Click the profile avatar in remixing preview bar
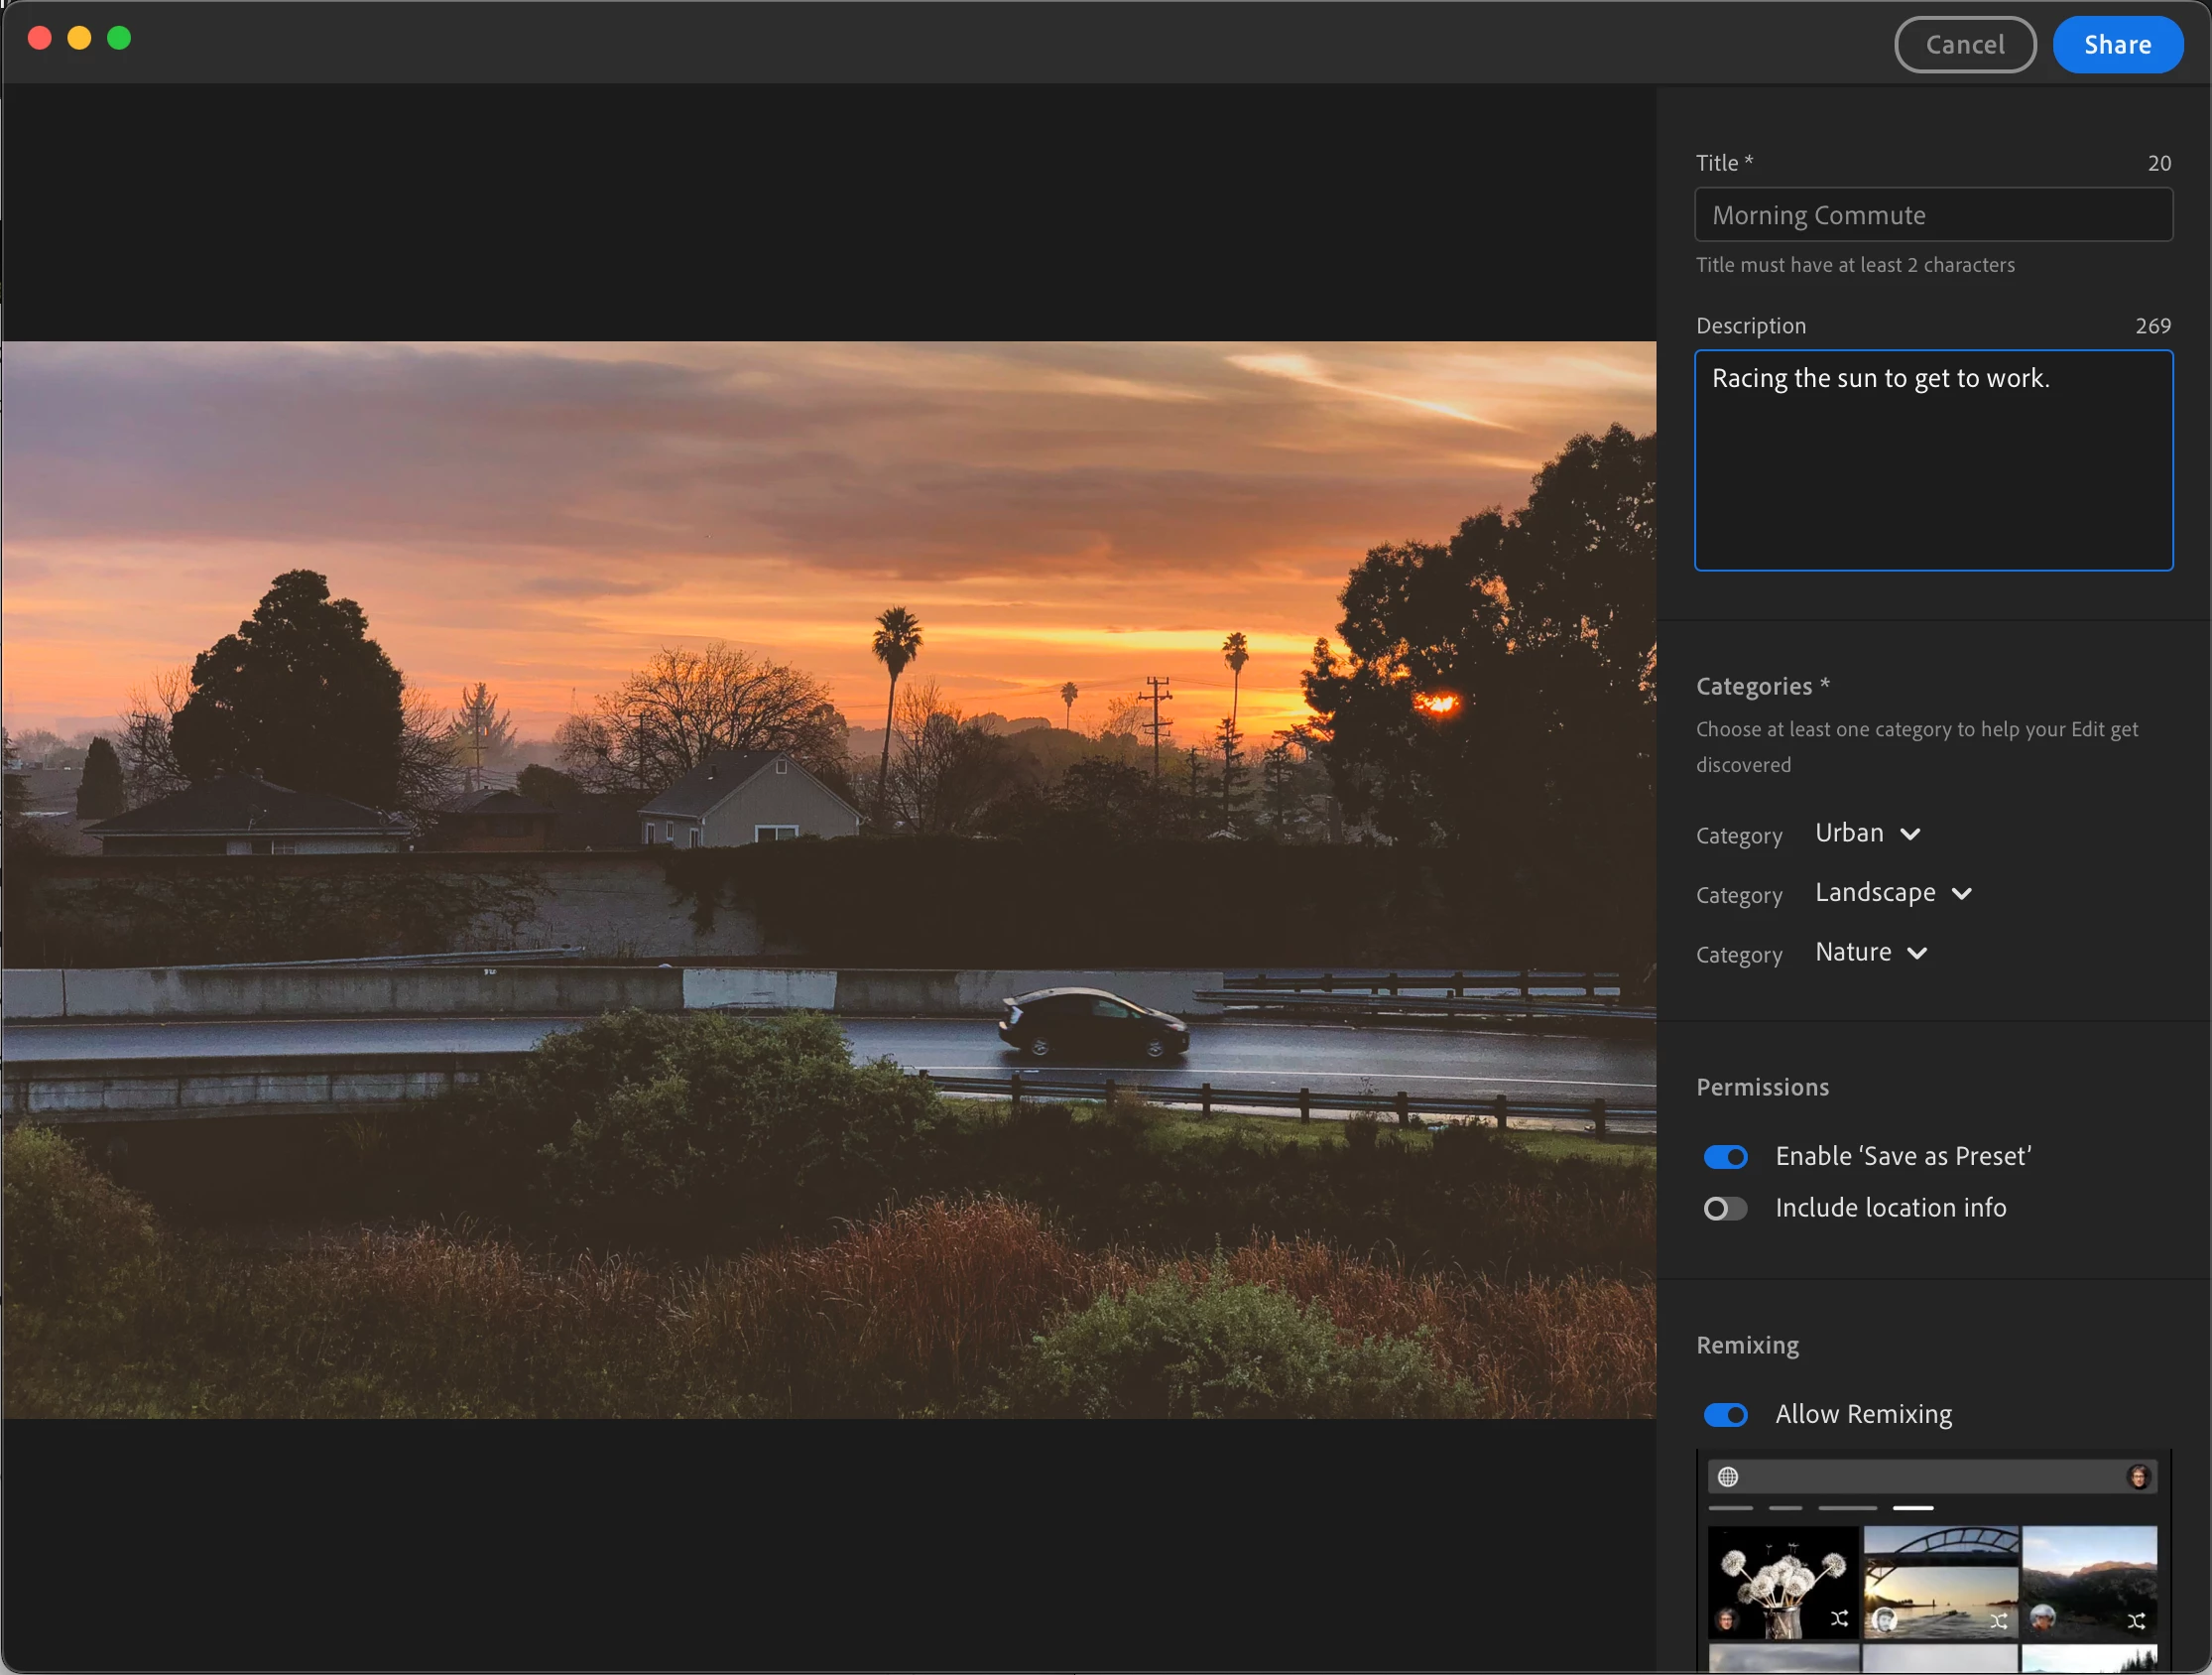 pos(2138,1476)
